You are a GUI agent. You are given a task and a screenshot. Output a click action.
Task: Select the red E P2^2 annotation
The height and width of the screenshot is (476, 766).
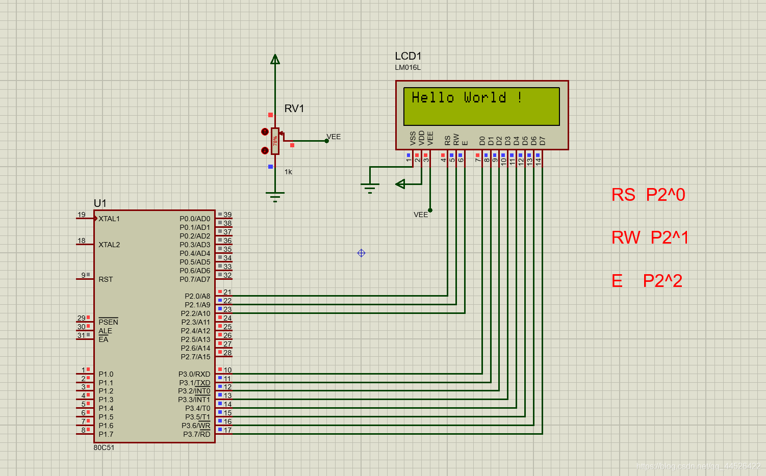(x=647, y=281)
